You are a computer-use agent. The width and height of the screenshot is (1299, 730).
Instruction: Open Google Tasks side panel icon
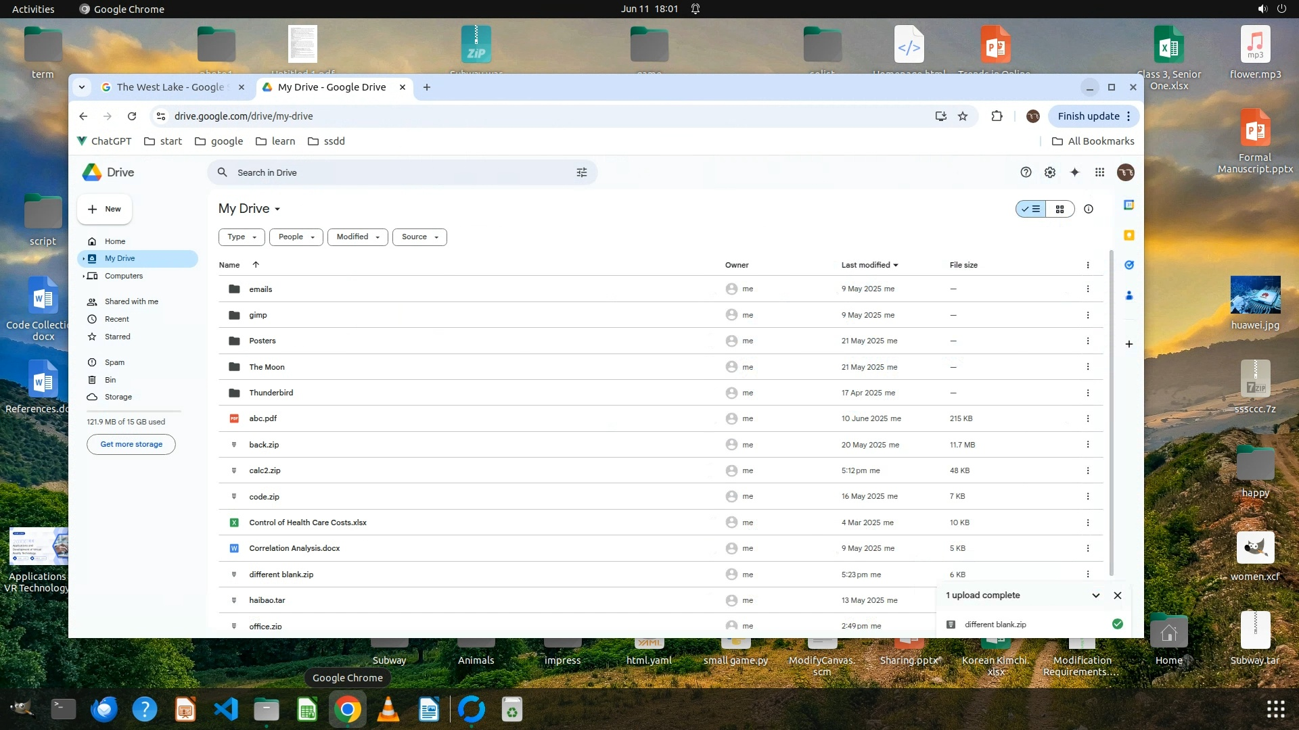tap(1129, 265)
